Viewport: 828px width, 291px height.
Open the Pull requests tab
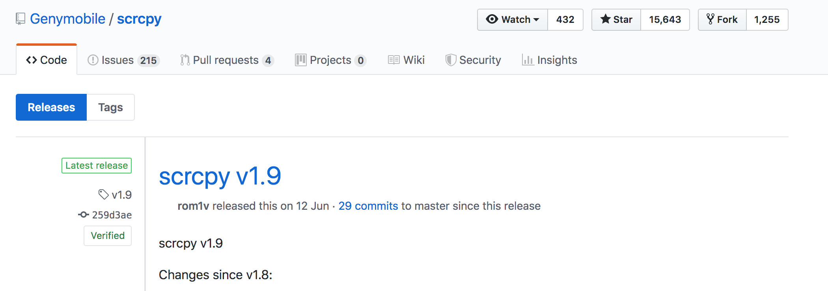pyautogui.click(x=227, y=60)
